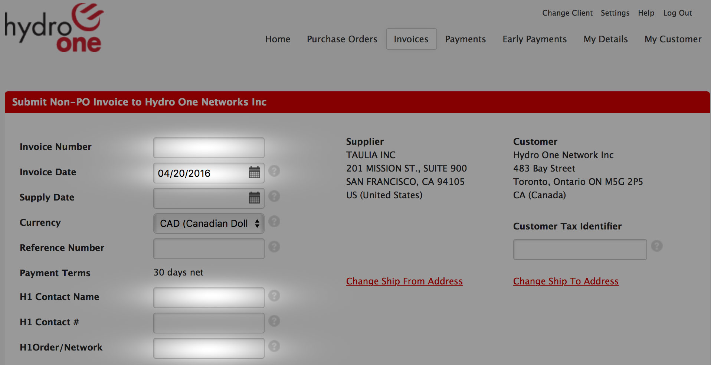711x365 pixels.
Task: Select the Invoices tab
Action: tap(411, 39)
